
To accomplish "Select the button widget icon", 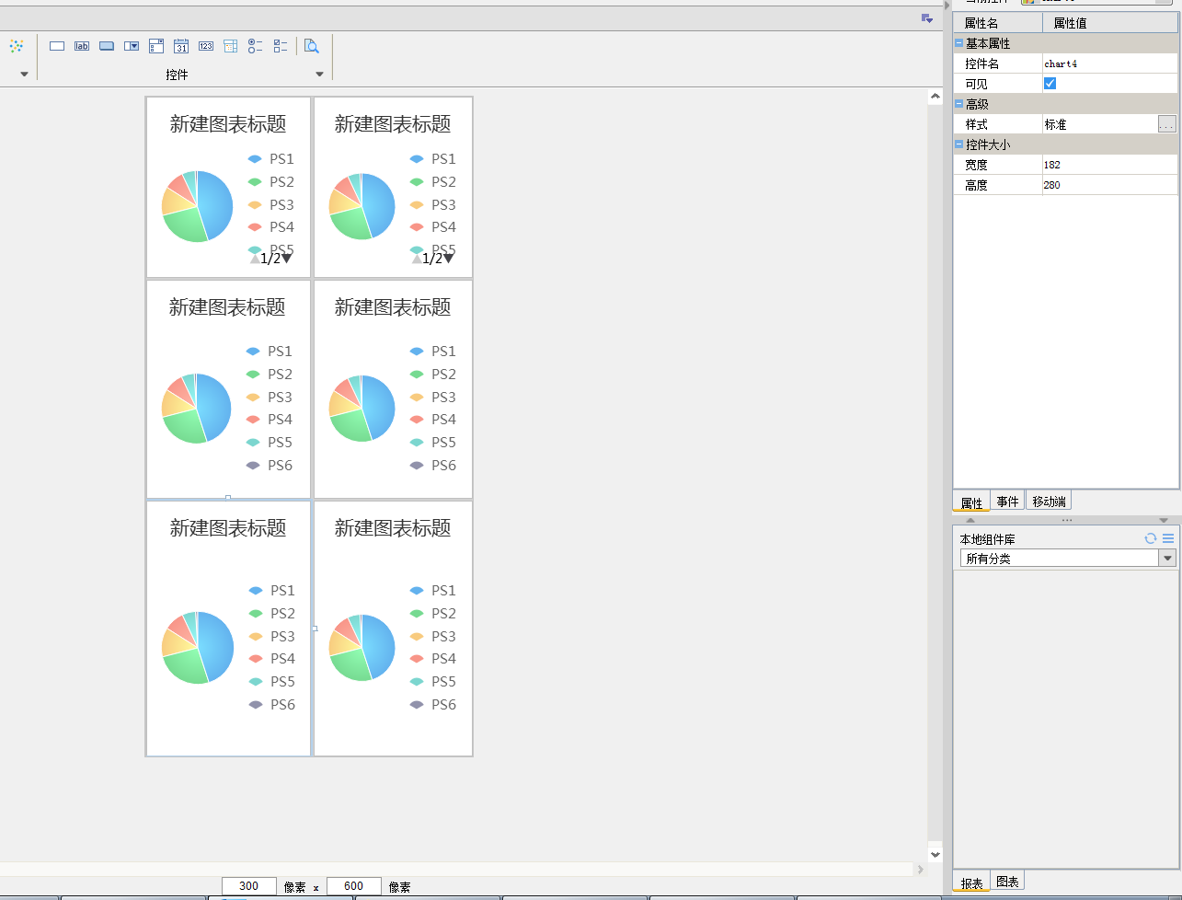I will [x=107, y=46].
